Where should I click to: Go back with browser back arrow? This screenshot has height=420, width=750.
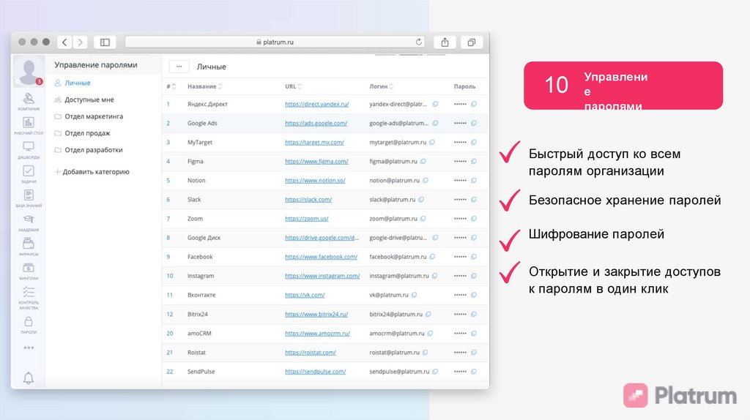pyautogui.click(x=64, y=42)
